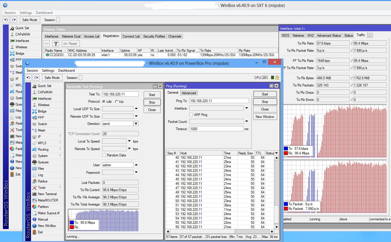Image resolution: width=391 pixels, height=242 pixels.
Task: Click Test To address field
Action: [120, 94]
